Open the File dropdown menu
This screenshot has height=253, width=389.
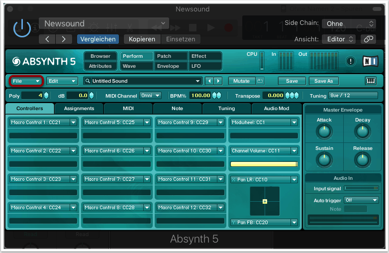click(x=26, y=81)
